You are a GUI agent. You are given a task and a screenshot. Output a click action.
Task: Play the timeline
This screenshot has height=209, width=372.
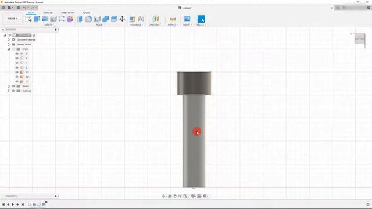[13, 204]
